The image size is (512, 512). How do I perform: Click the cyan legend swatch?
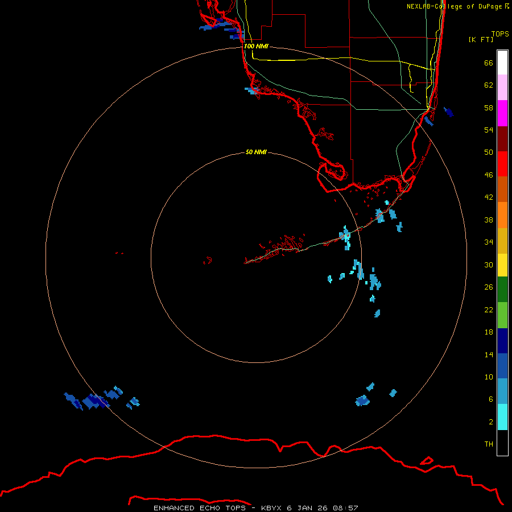[x=502, y=417]
